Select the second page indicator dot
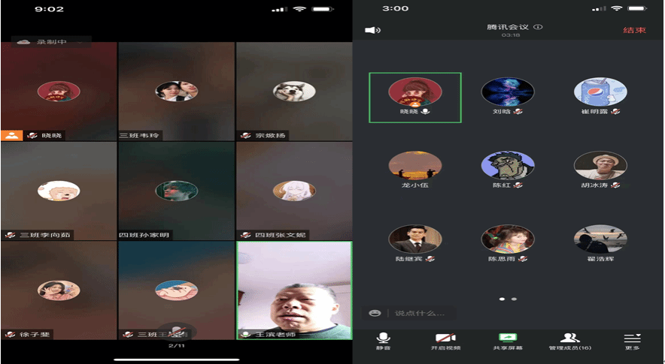The height and width of the screenshot is (364, 665). [x=515, y=299]
